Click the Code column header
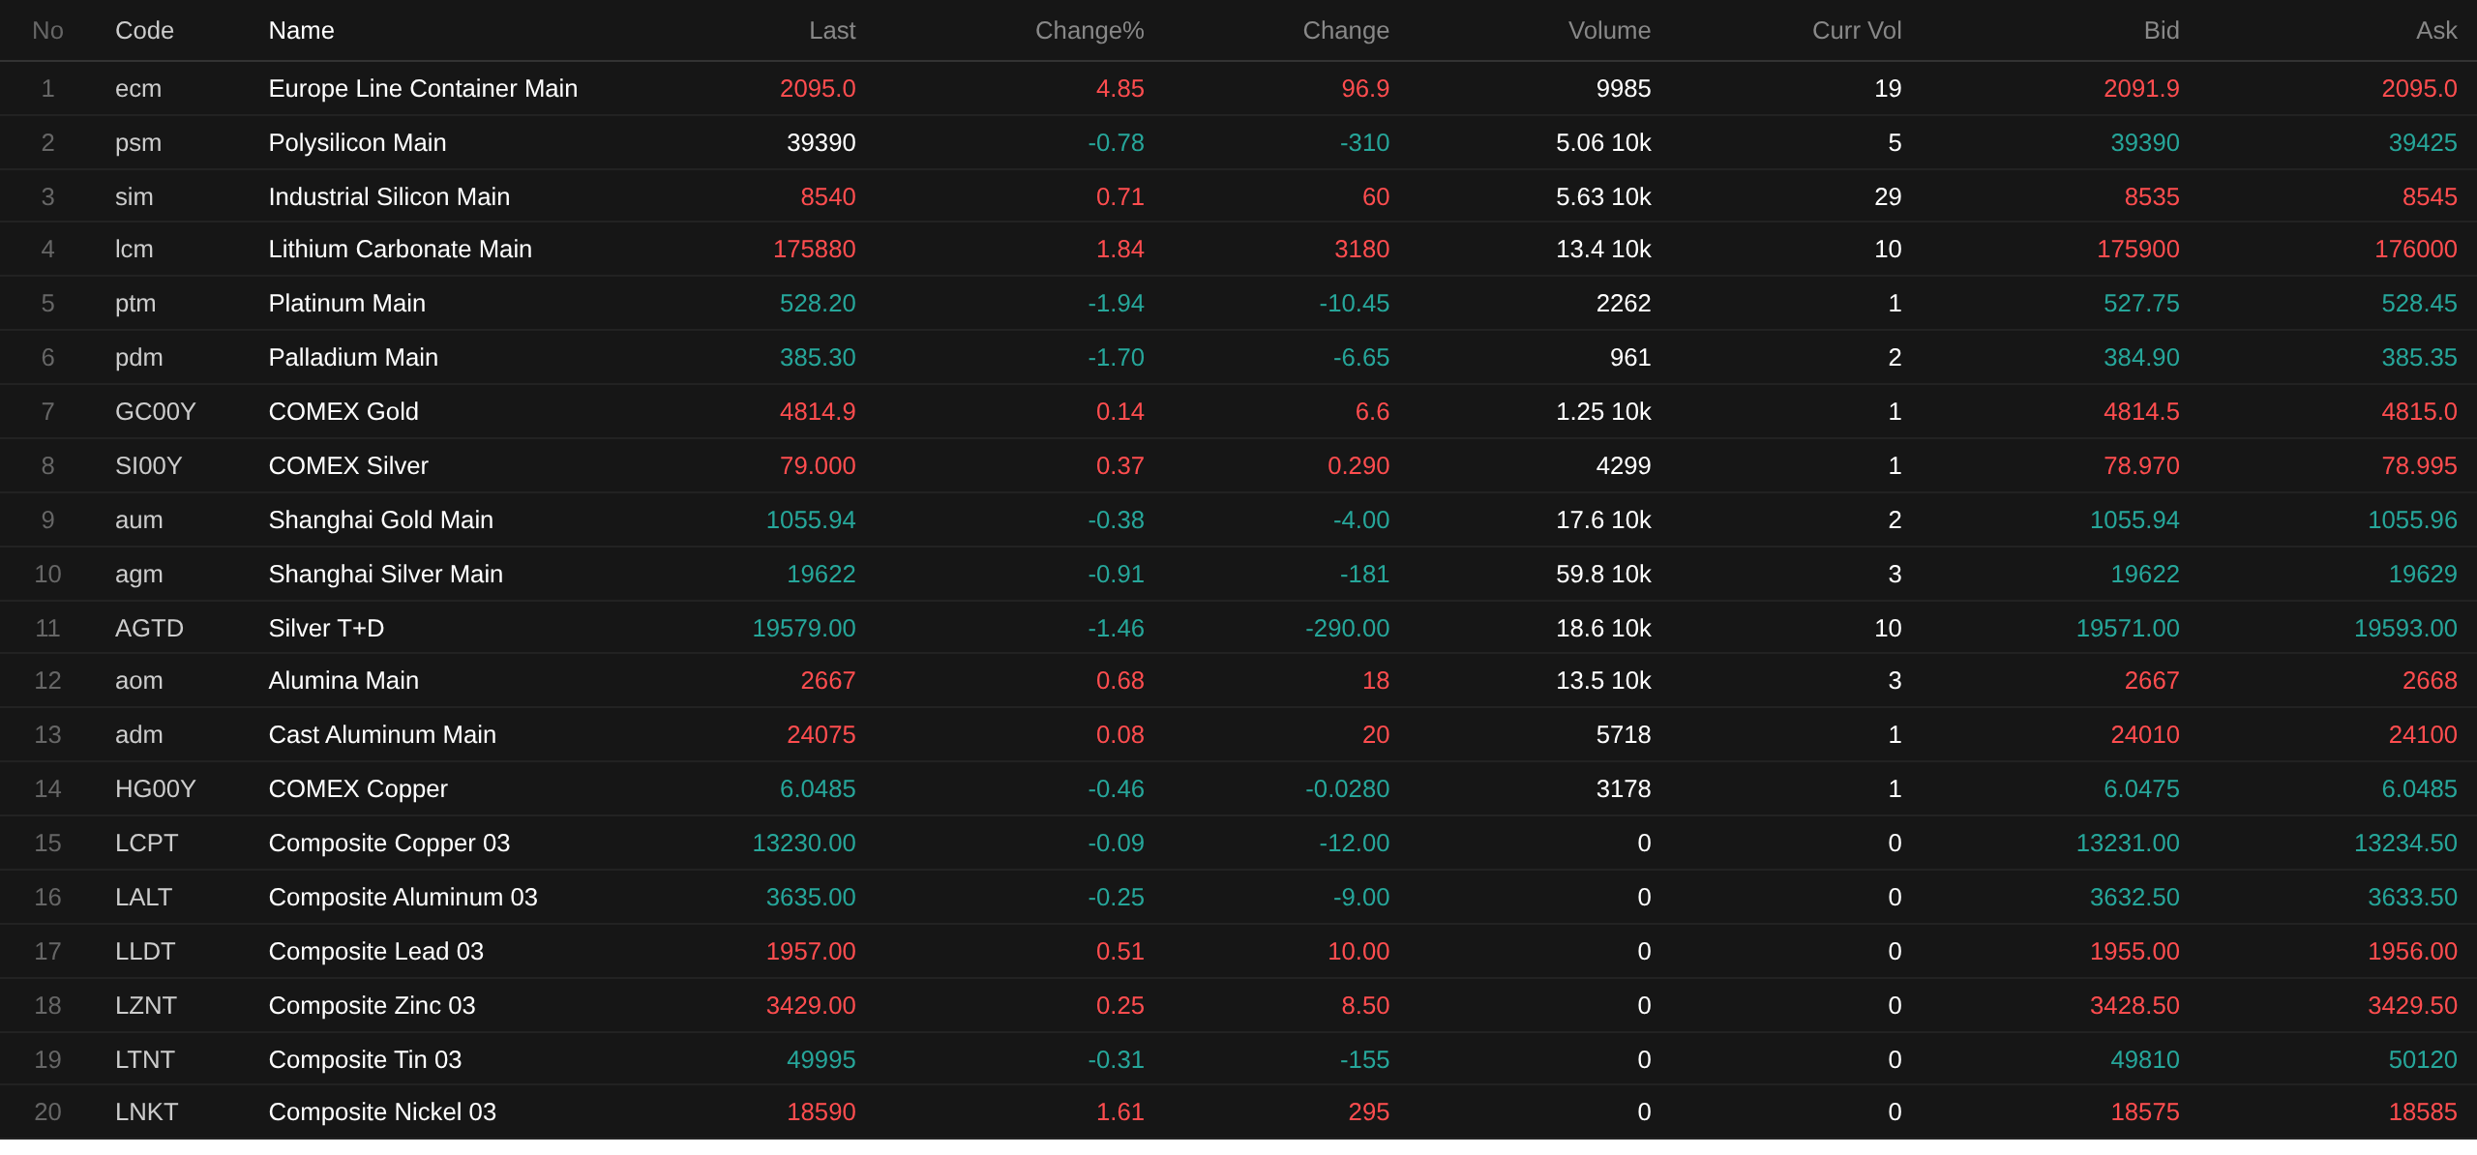The image size is (2477, 1155). coord(144,31)
